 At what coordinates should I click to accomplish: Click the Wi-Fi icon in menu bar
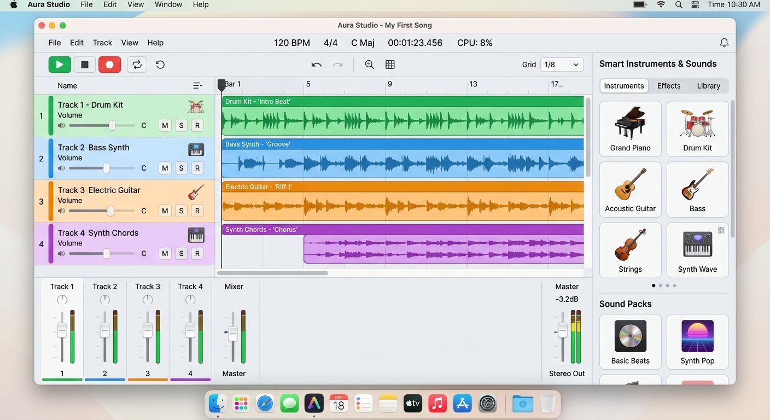(661, 4)
